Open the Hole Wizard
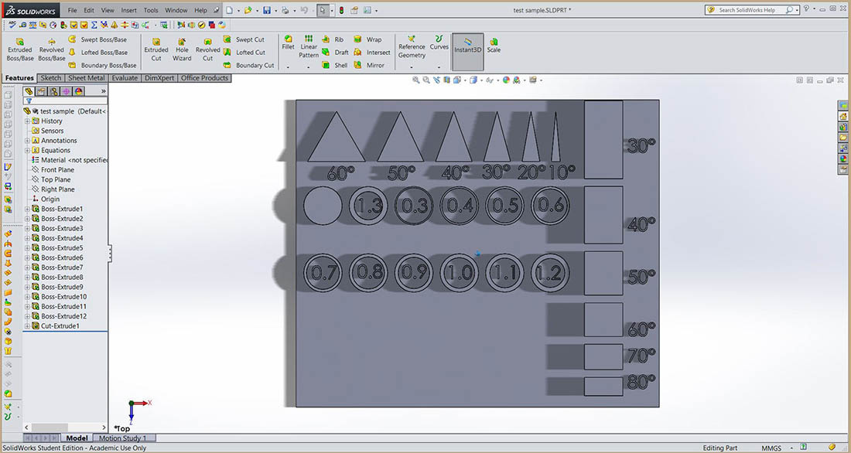 182,50
